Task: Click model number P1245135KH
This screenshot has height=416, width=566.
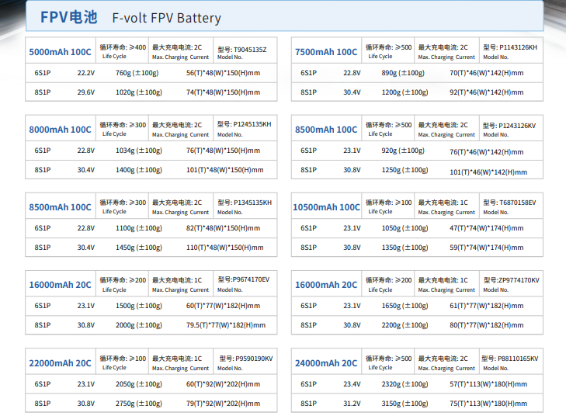Action: coord(252,124)
